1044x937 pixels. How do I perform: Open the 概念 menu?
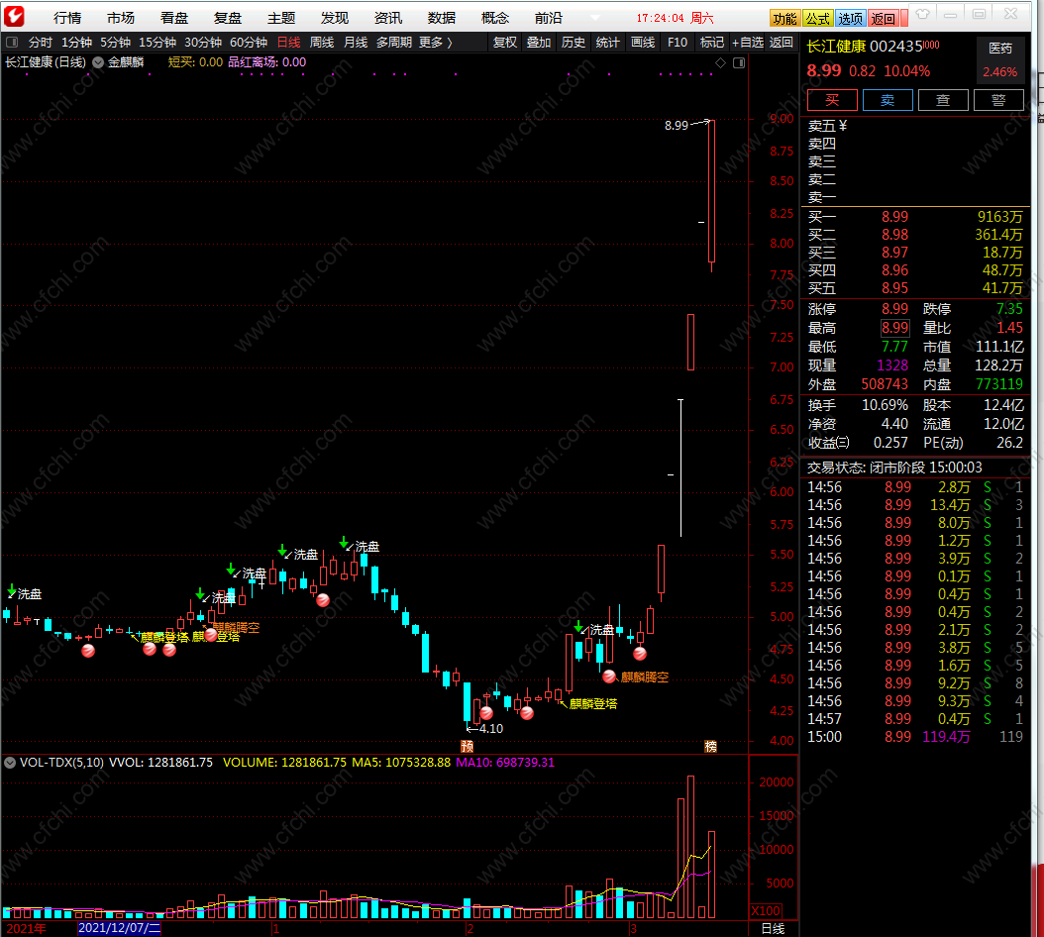click(494, 18)
